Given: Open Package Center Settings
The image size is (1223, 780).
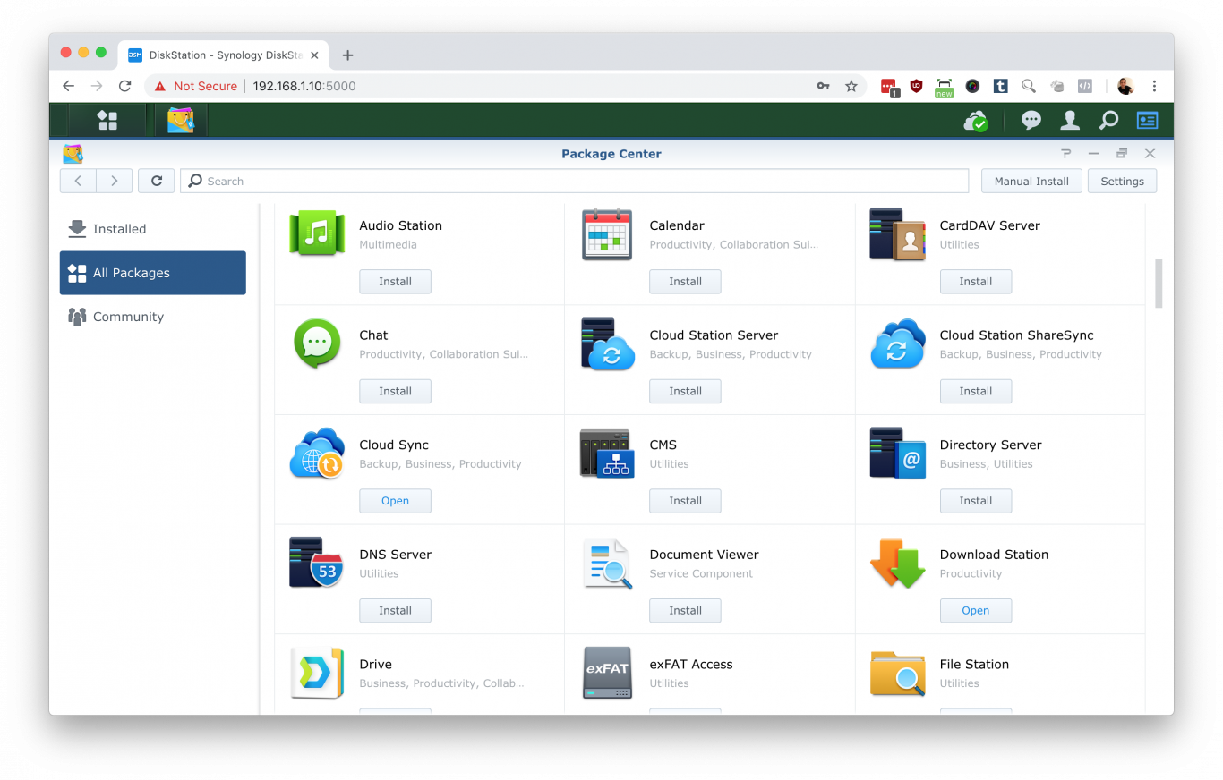Looking at the screenshot, I should pyautogui.click(x=1122, y=181).
